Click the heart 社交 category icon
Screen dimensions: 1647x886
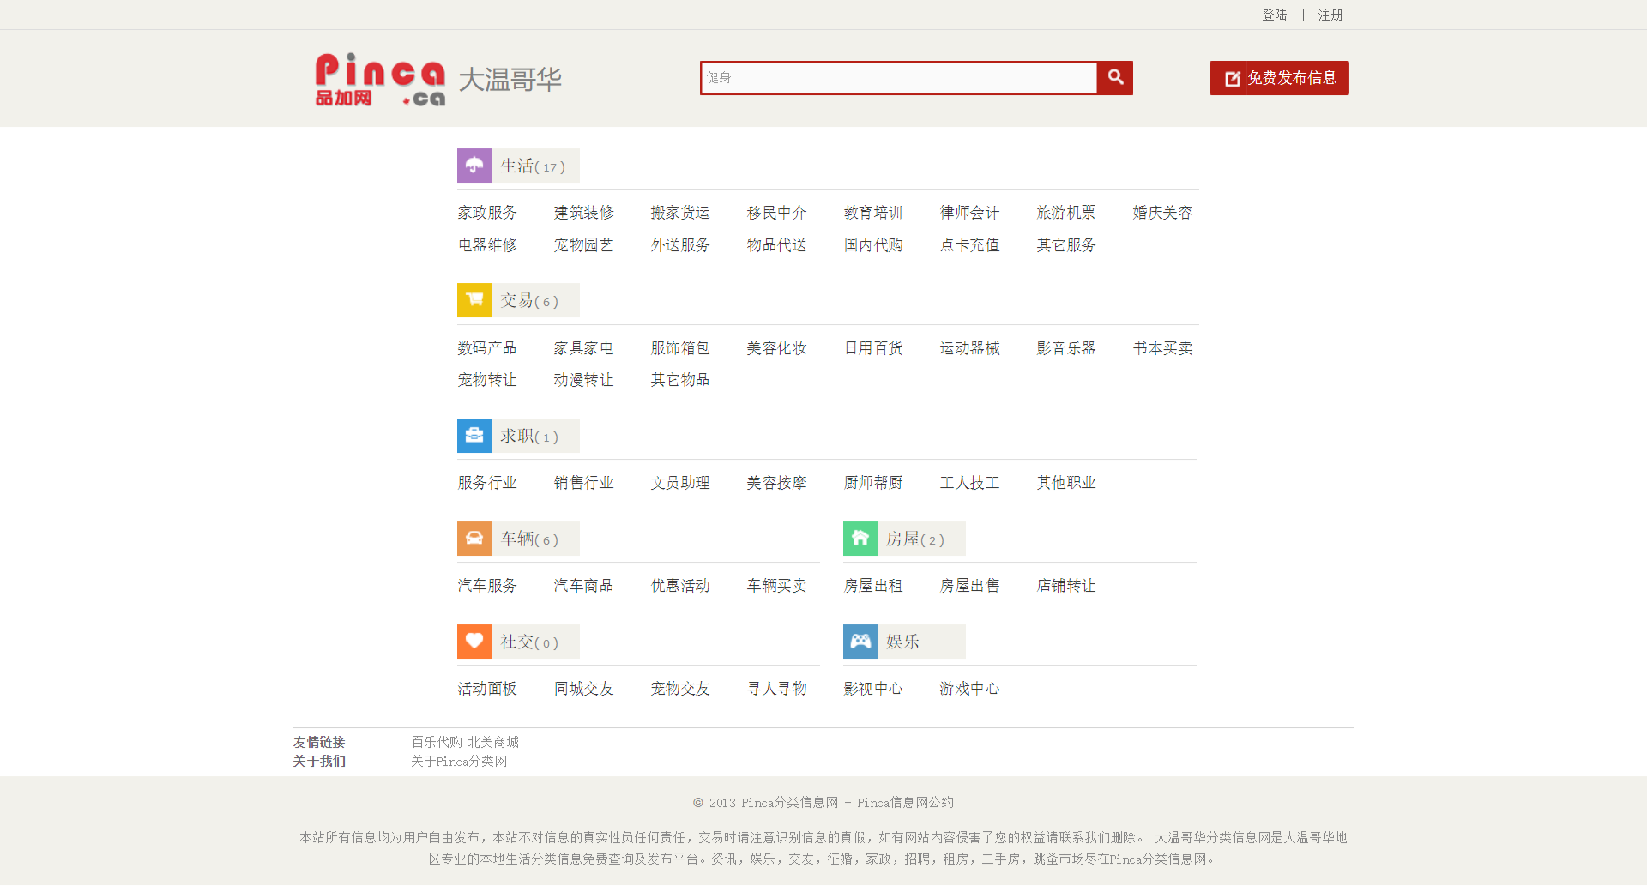pyautogui.click(x=474, y=642)
